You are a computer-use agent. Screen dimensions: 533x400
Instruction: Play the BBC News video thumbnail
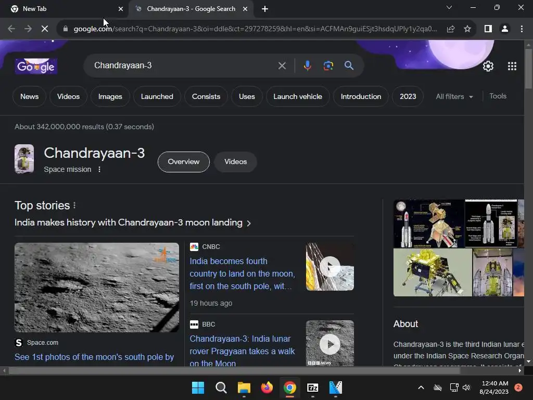(329, 344)
